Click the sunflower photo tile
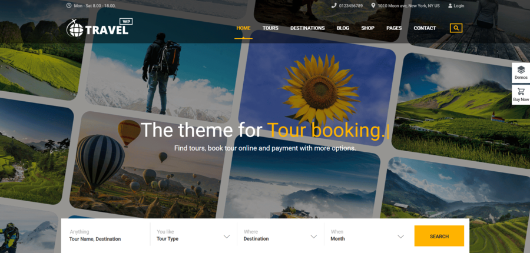 pos(317,88)
